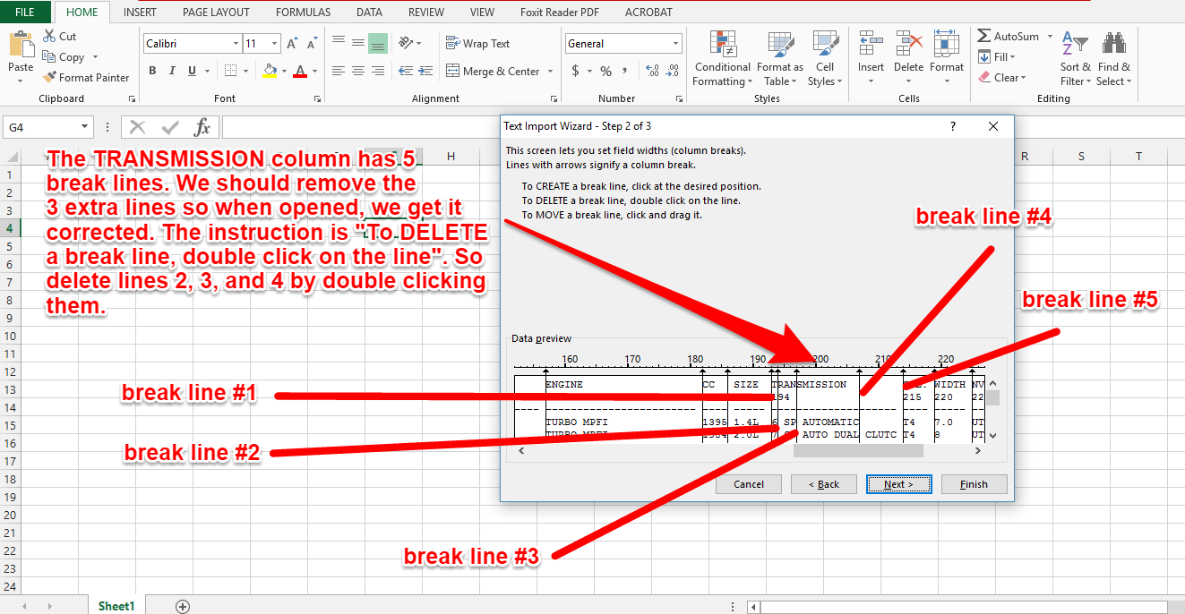Image resolution: width=1185 pixels, height=614 pixels.
Task: Apply Comma Style format
Action: tap(627, 71)
